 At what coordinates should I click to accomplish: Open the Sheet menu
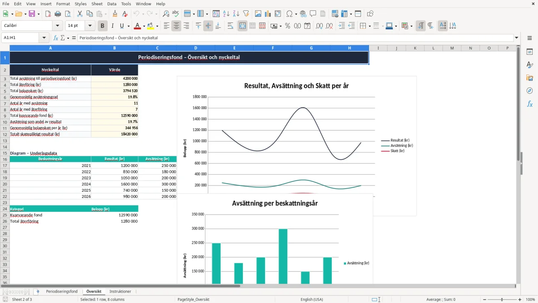point(97,4)
